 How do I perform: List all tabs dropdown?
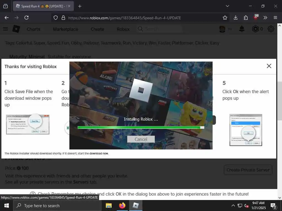(227, 6)
